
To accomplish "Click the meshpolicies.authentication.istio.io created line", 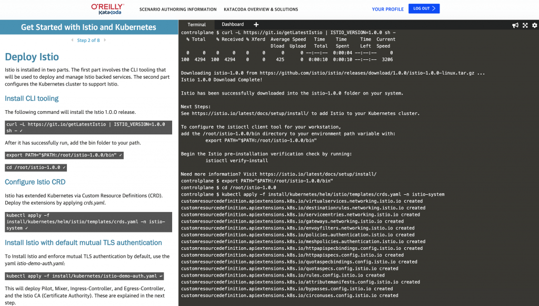I will click(303, 241).
